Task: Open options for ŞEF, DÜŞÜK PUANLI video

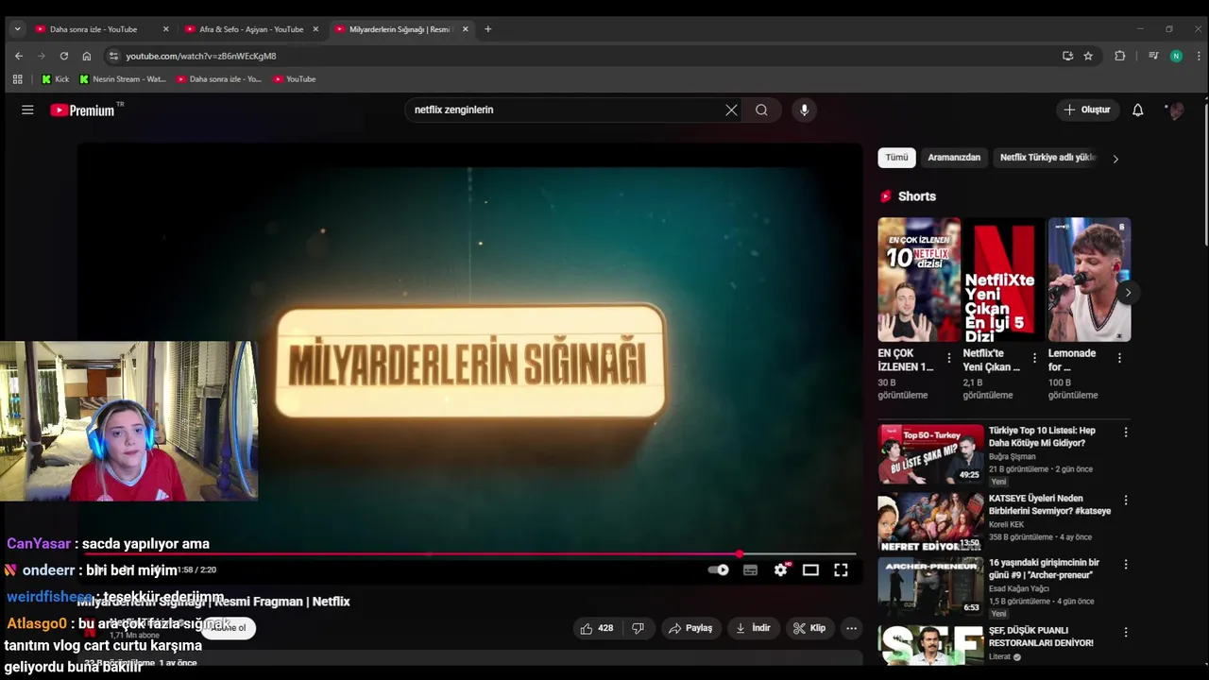Action: [1125, 632]
